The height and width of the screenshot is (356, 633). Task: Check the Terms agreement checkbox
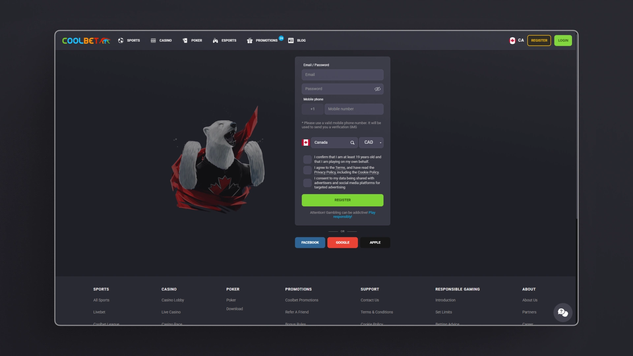coord(307,170)
